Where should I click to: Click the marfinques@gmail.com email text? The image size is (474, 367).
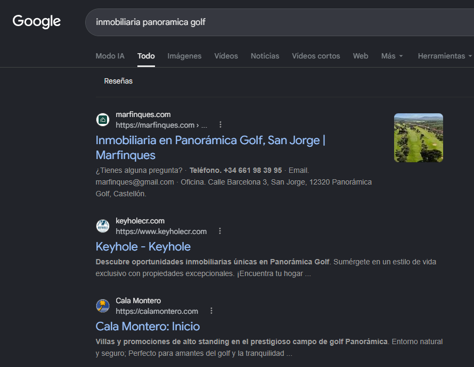(135, 182)
